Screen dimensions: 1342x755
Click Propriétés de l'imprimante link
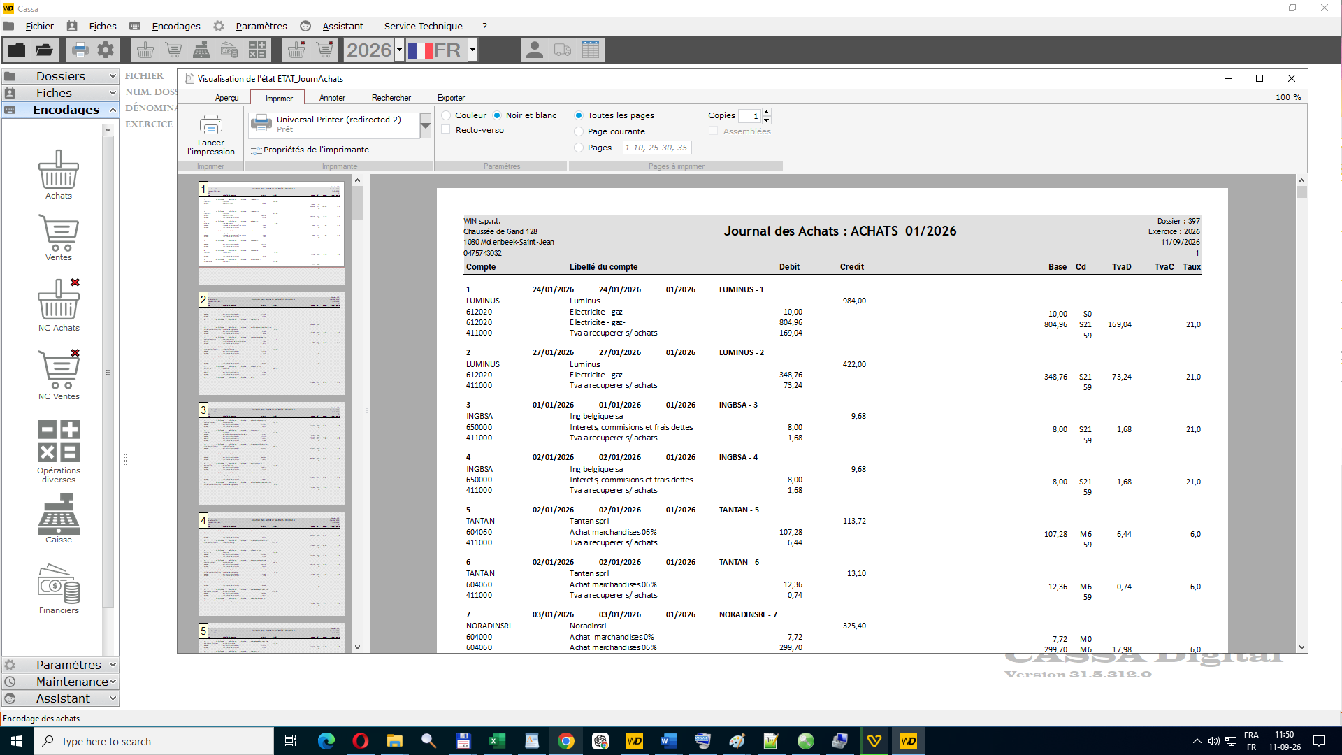click(x=310, y=150)
